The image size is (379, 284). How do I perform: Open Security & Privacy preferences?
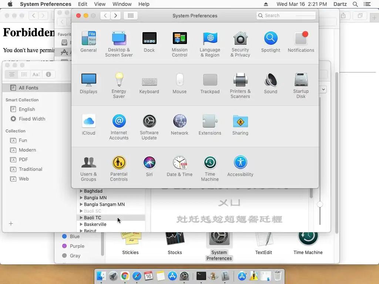240,44
